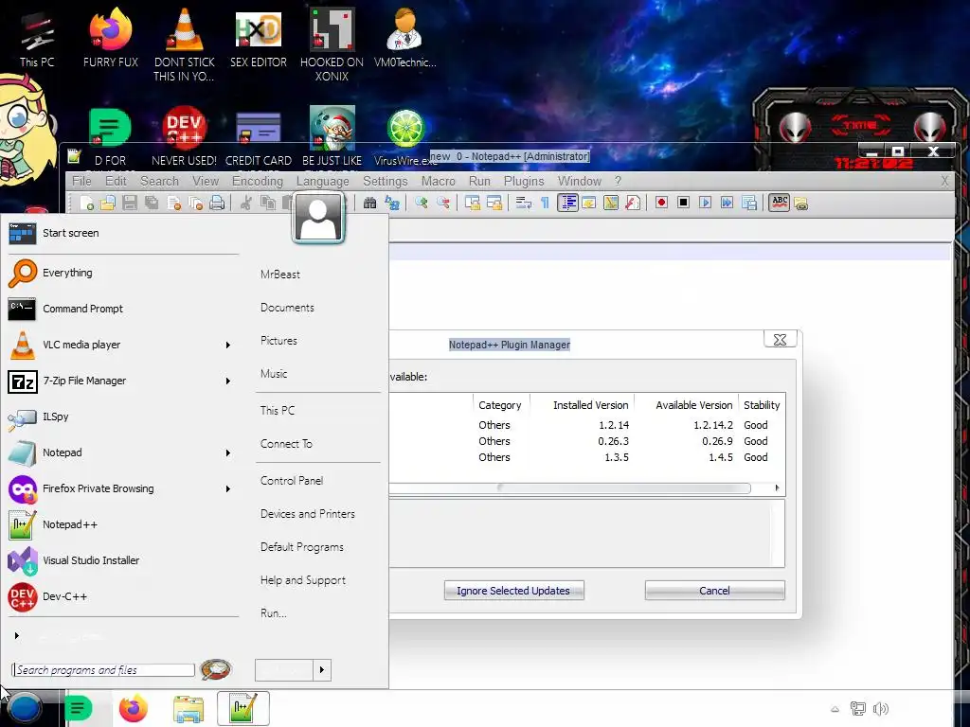The height and width of the screenshot is (727, 970).
Task: Expand Notepad jump list arrow
Action: click(x=228, y=453)
